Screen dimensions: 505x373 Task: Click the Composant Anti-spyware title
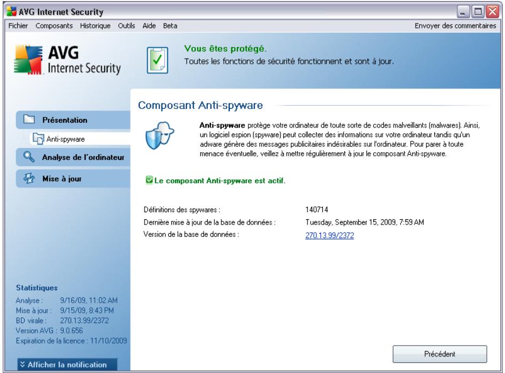[x=200, y=105]
